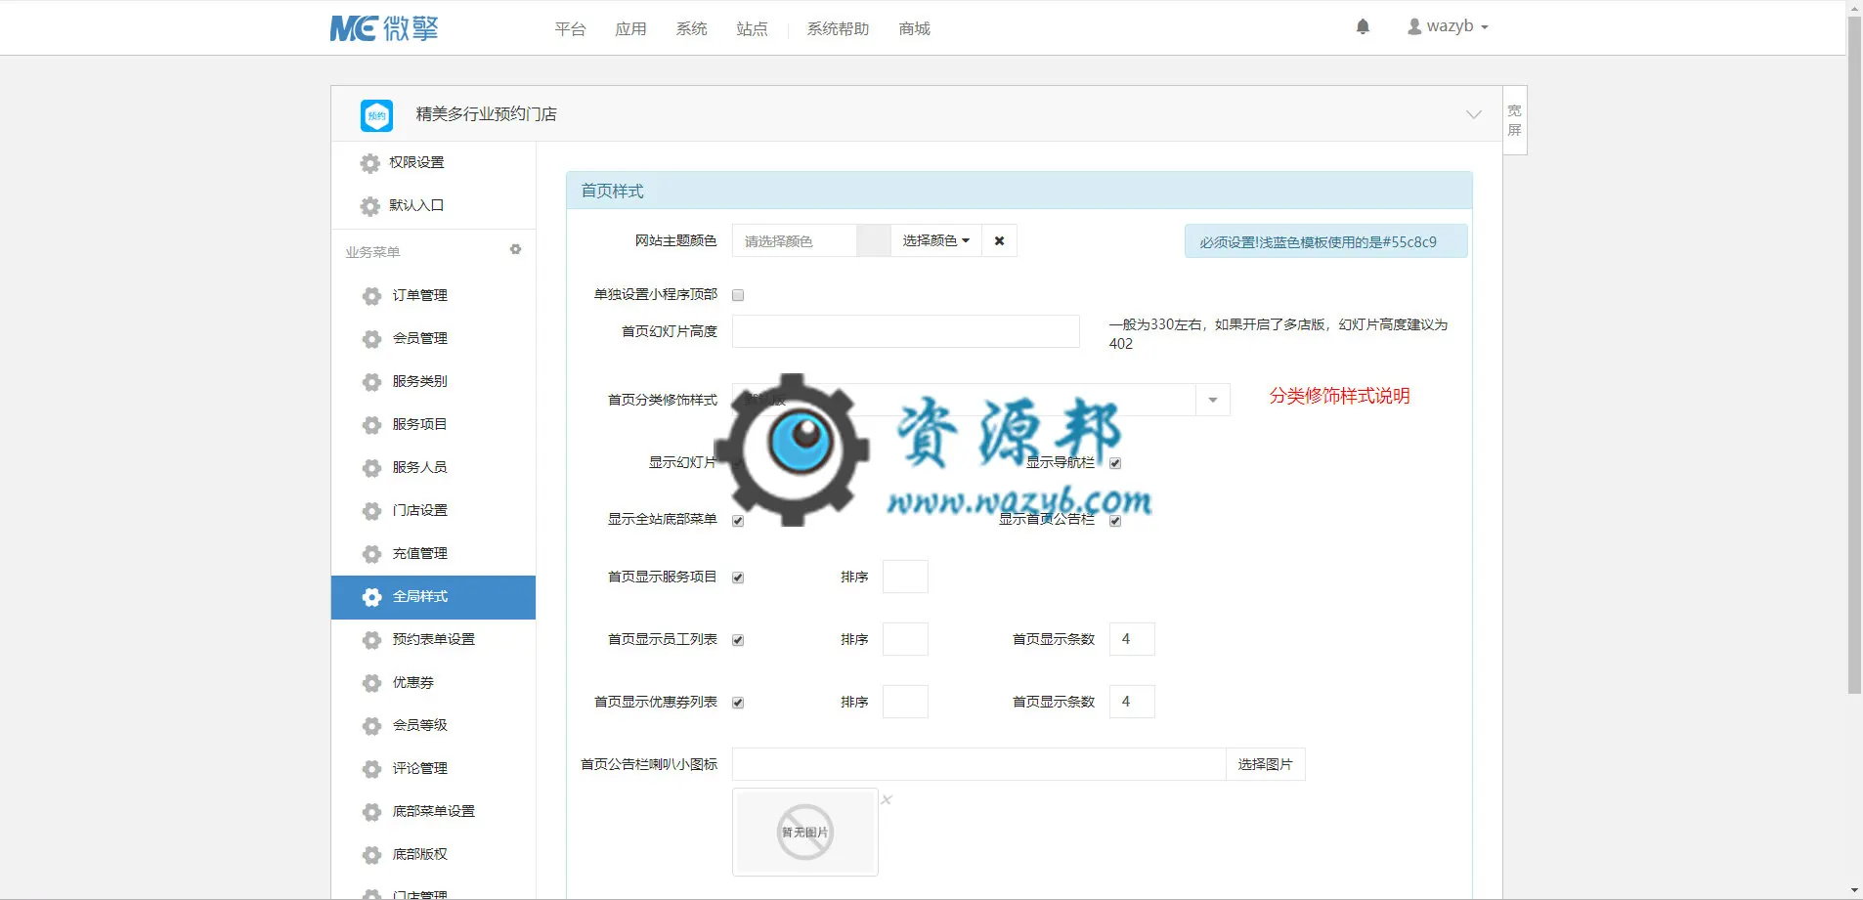
Task: Open 服务人员 in the sidebar
Action: [x=420, y=467]
